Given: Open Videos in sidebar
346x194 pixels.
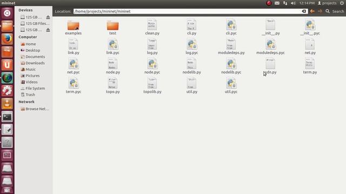Looking at the screenshot, I should coord(29,82).
